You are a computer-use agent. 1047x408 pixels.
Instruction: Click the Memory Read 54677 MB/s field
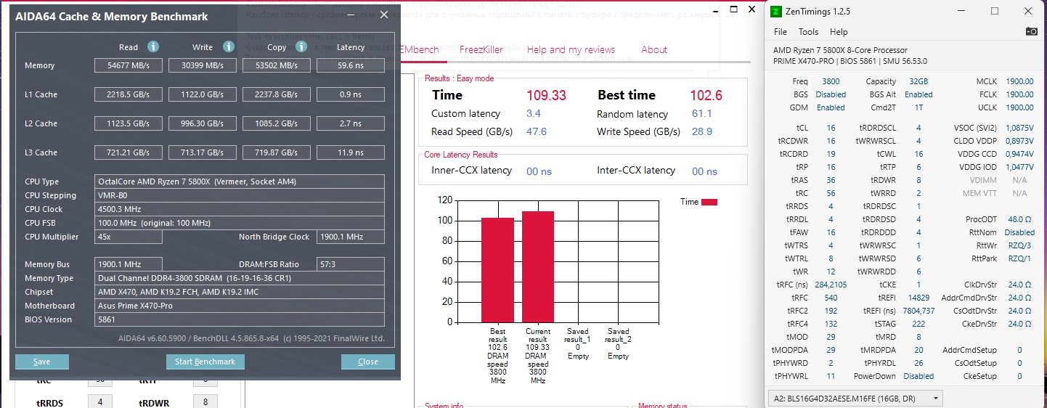pos(129,65)
